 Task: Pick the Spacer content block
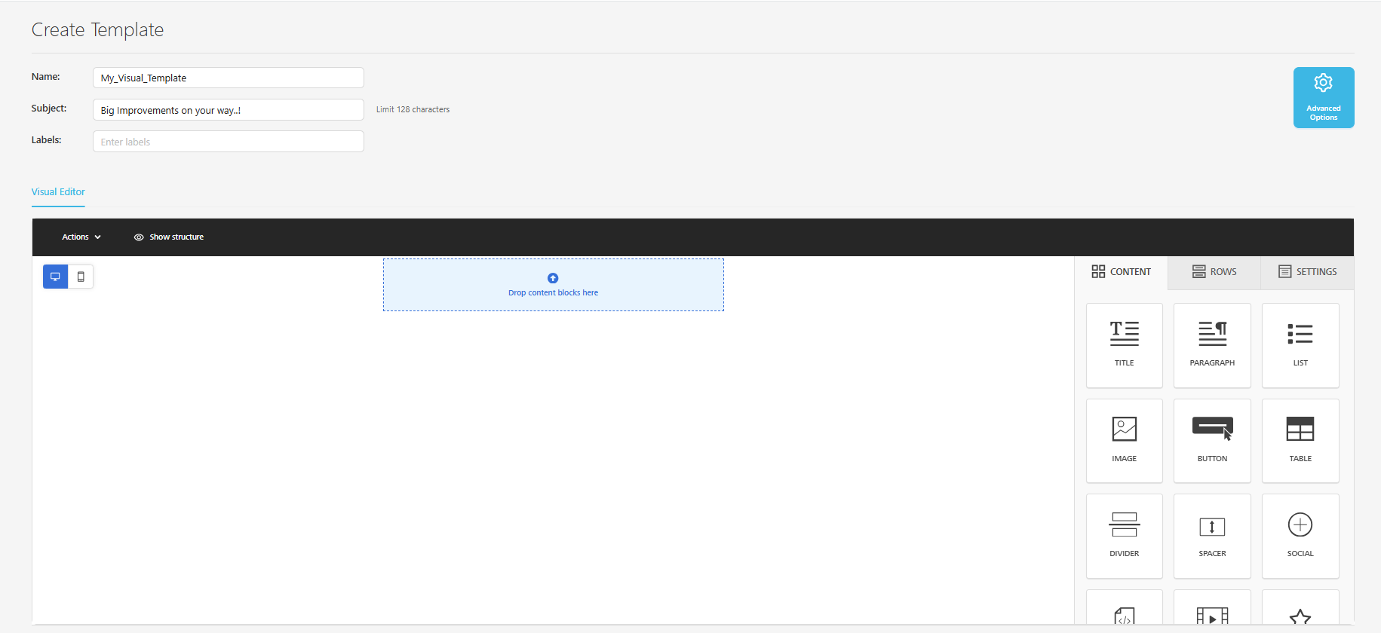1212,536
